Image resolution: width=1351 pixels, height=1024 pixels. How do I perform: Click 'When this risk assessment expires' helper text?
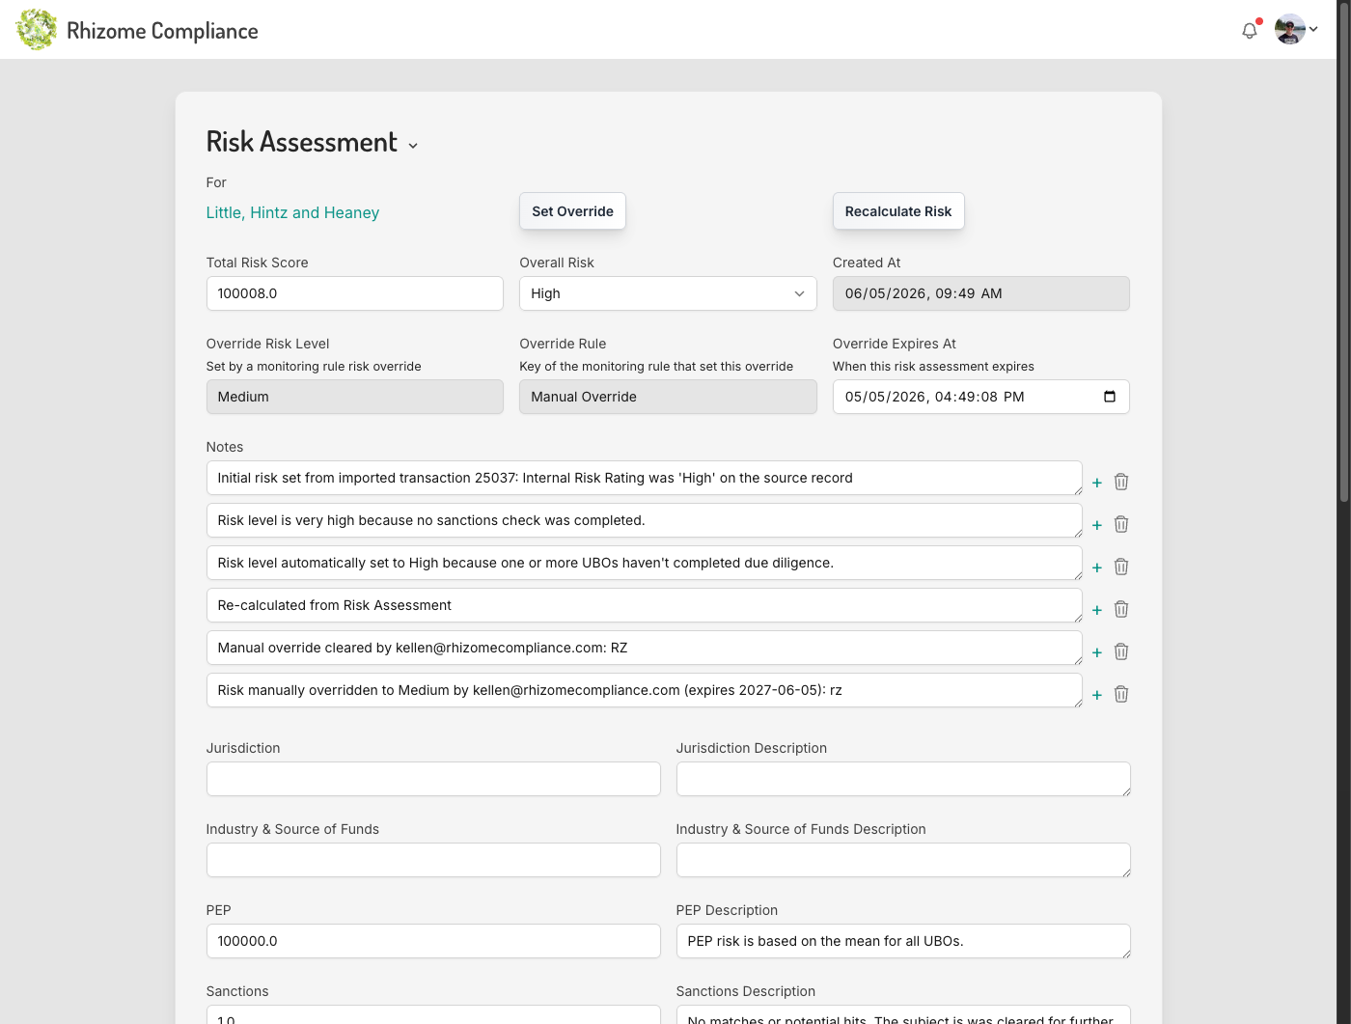(933, 367)
